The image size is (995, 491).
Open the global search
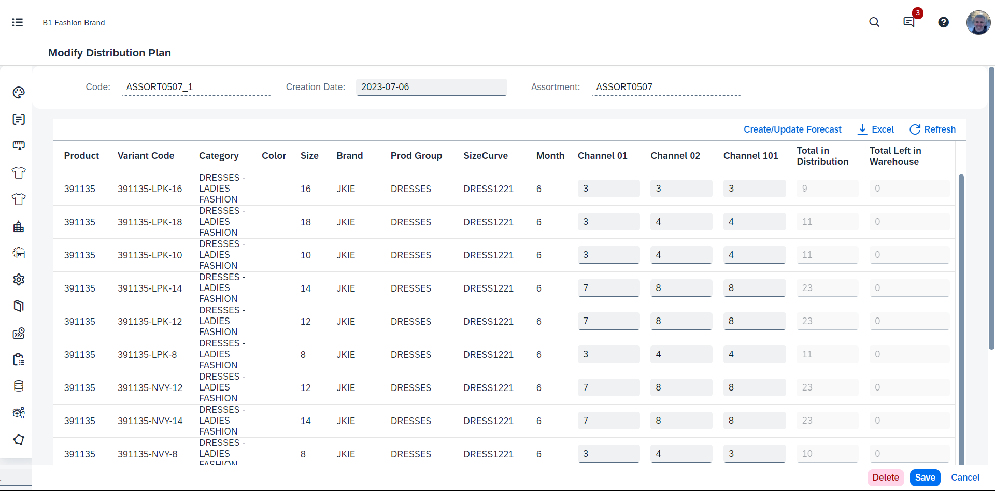point(874,22)
